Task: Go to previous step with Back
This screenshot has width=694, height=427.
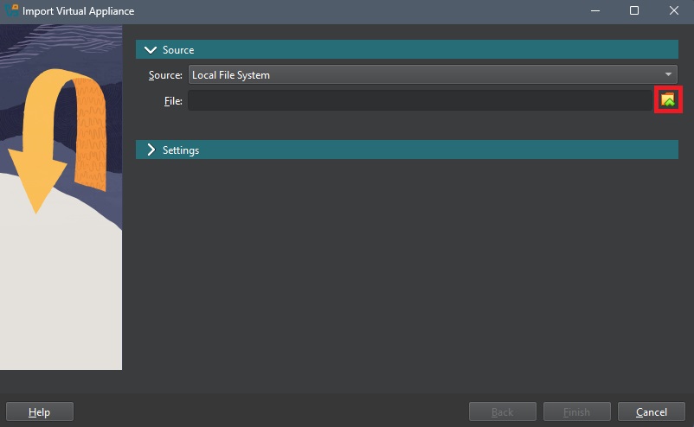Action: coord(502,412)
